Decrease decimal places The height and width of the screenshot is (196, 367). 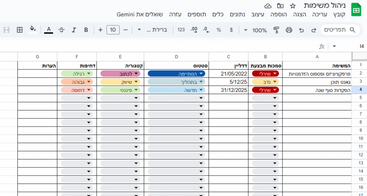pos(206,30)
